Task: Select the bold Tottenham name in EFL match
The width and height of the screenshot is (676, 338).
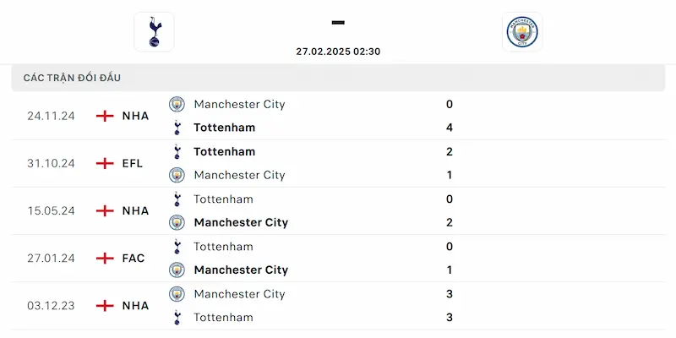Action: coord(224,152)
